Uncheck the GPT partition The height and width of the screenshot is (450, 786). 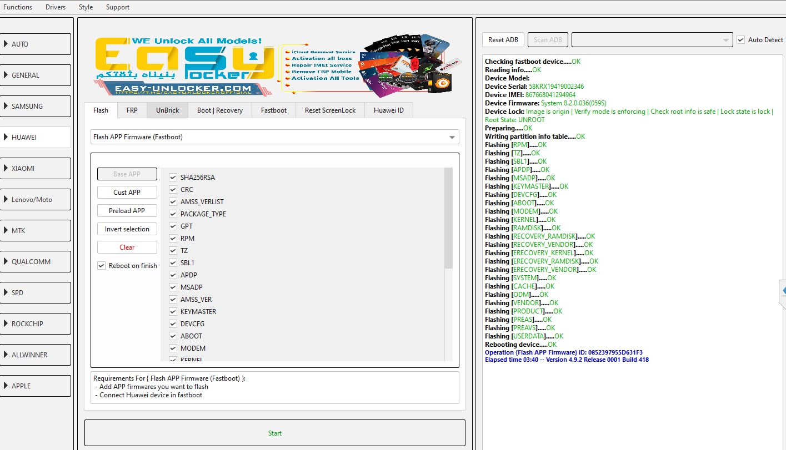click(x=173, y=226)
